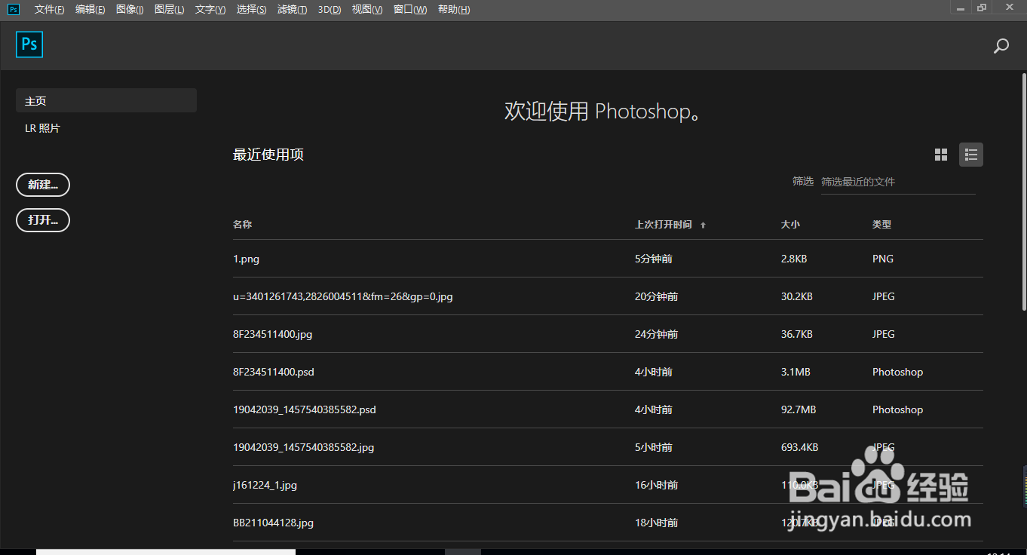Open search using the magnifier icon
The width and height of the screenshot is (1027, 555).
(x=1001, y=46)
